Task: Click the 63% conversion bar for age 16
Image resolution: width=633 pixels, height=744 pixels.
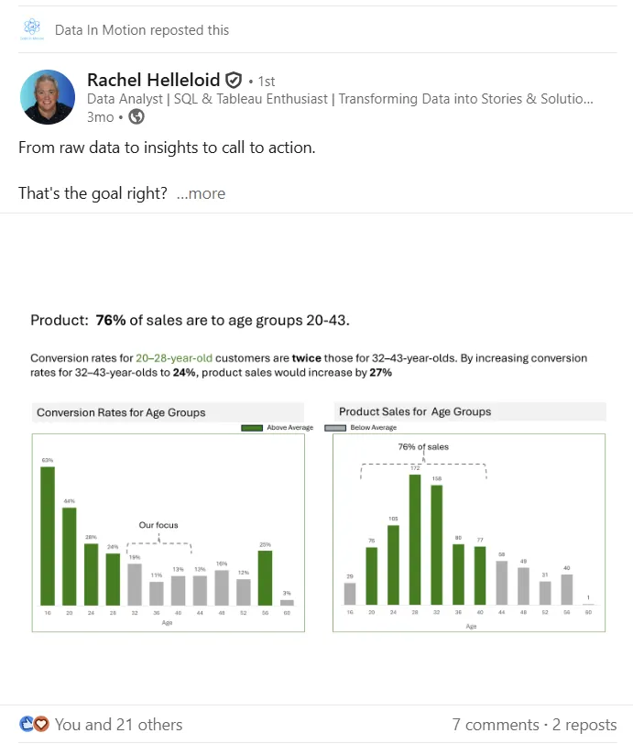Action: 48,536
